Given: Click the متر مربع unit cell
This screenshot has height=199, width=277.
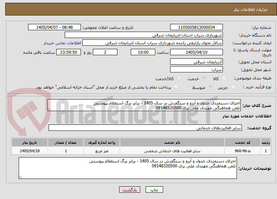Looking at the screenshot, I should (x=102, y=151).
